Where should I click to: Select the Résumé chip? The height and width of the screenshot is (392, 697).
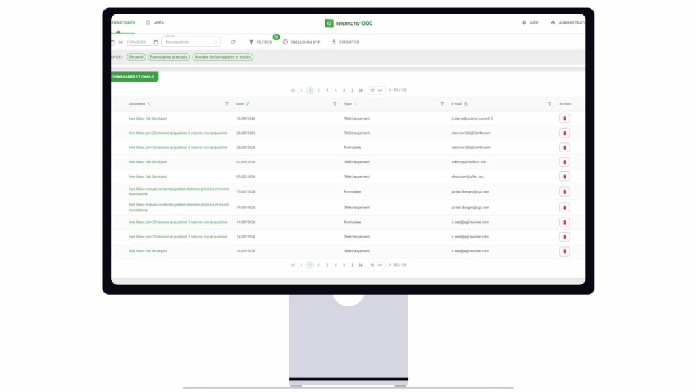(137, 57)
